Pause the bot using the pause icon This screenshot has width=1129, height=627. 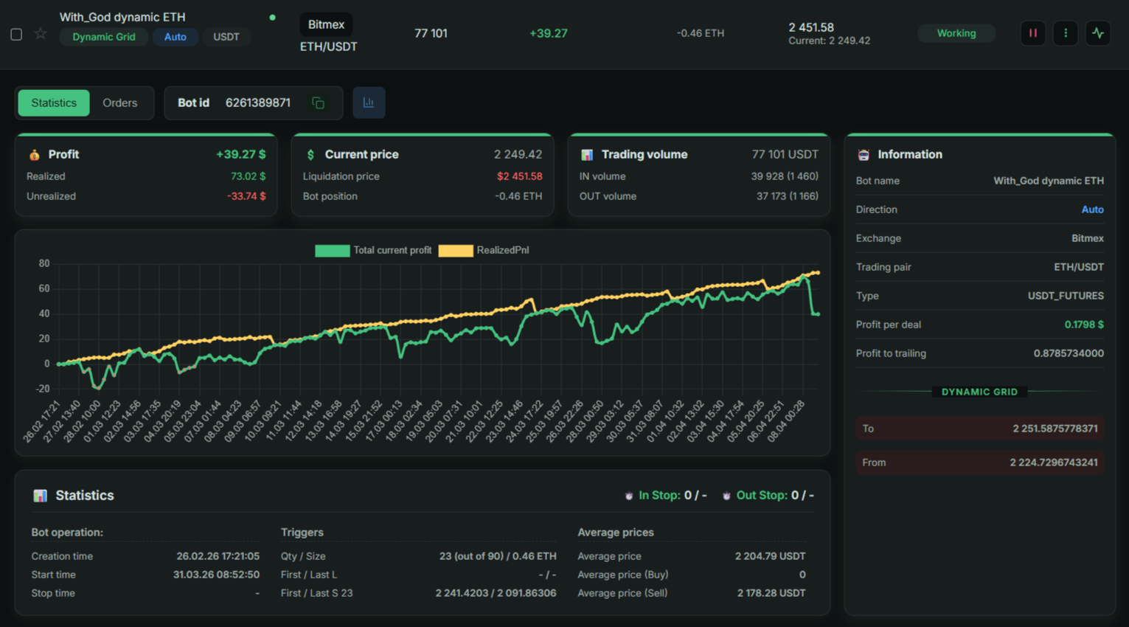pyautogui.click(x=1032, y=33)
